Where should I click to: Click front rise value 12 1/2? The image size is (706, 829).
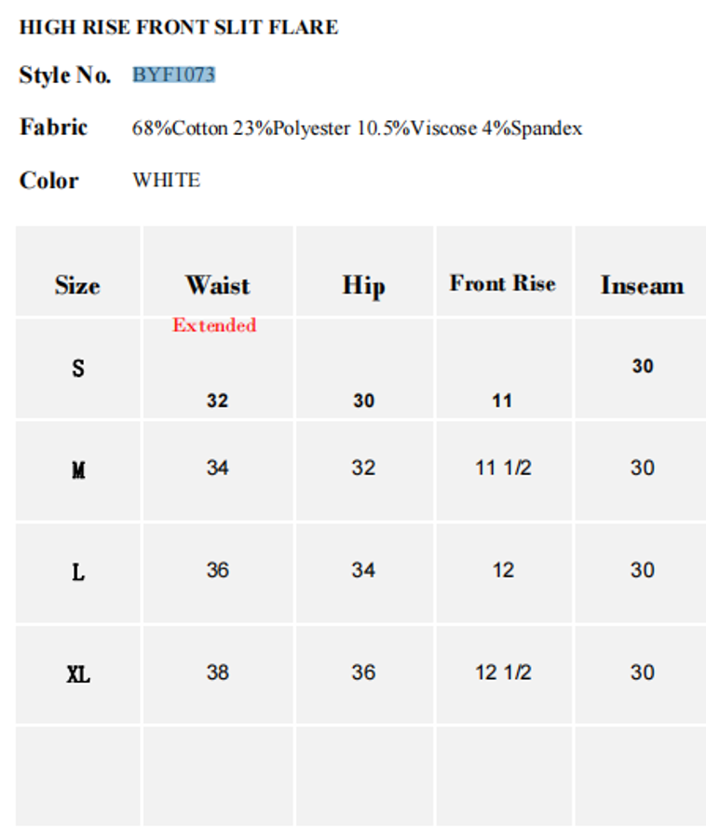tap(503, 673)
